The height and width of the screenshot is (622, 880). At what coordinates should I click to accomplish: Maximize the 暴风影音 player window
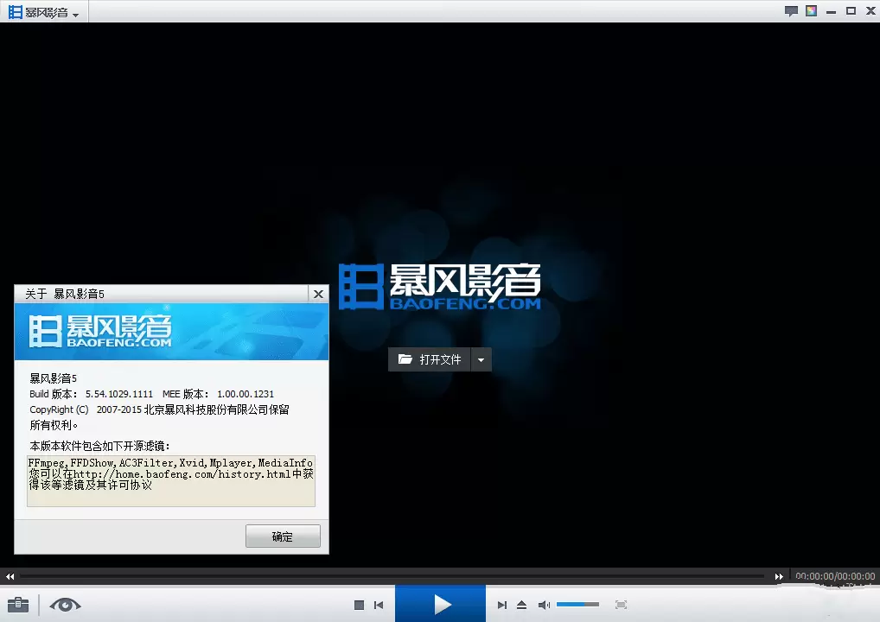(851, 10)
